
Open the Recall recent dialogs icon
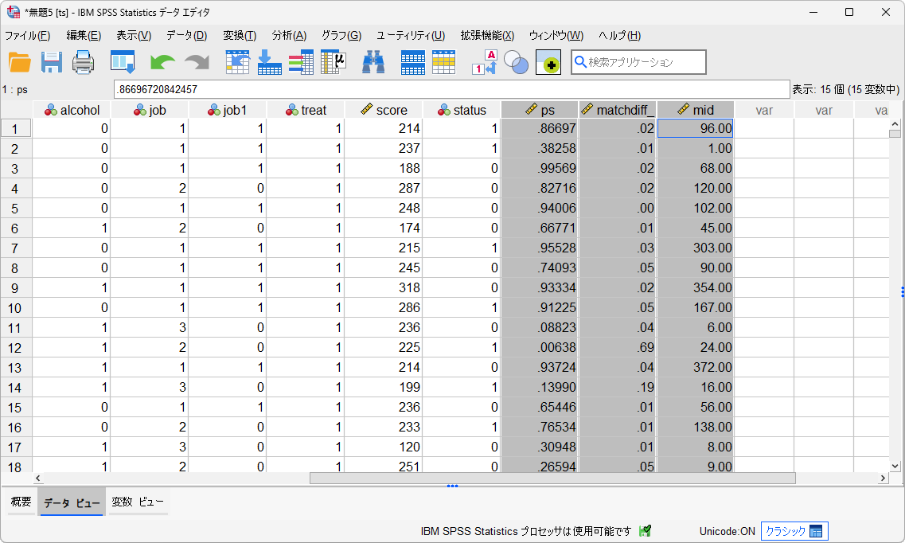click(122, 62)
